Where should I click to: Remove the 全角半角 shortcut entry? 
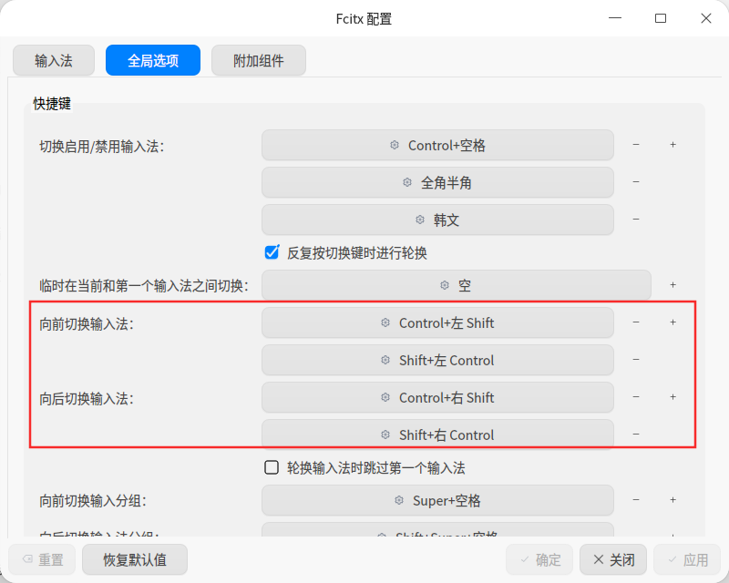635,182
